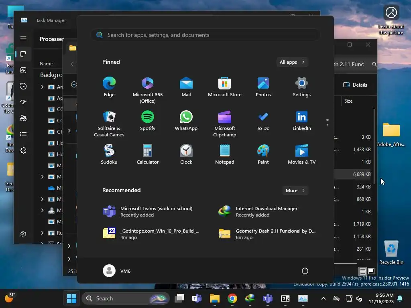Open recommended Microsoft Teams (work or school)

[148, 212]
